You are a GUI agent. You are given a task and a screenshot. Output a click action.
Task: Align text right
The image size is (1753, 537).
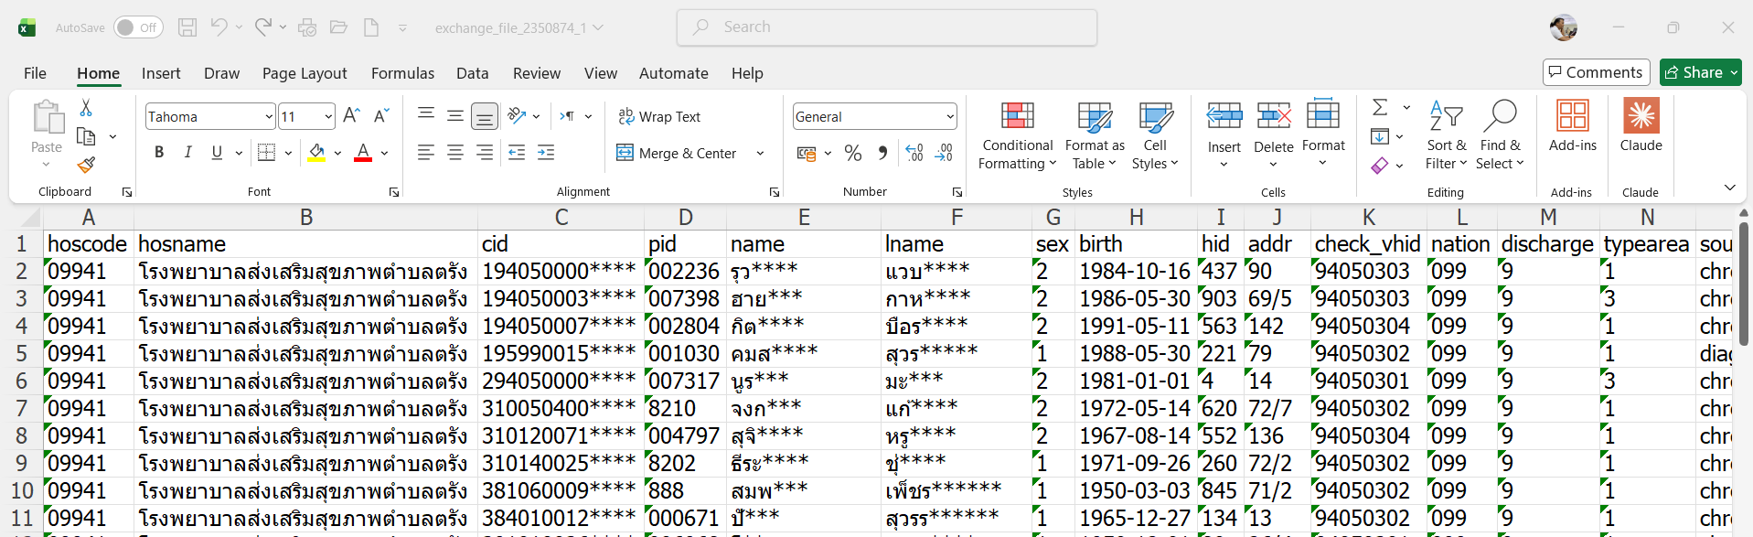click(x=485, y=153)
